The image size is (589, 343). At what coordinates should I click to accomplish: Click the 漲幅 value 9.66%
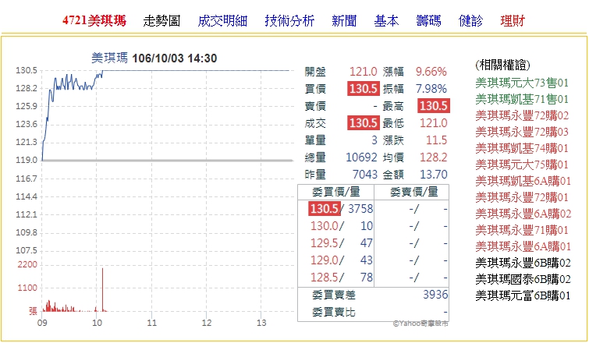click(x=431, y=71)
